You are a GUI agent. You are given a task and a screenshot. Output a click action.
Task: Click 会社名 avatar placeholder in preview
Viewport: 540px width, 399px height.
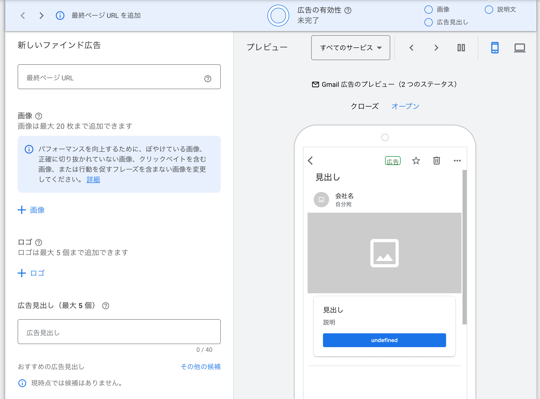click(x=321, y=199)
